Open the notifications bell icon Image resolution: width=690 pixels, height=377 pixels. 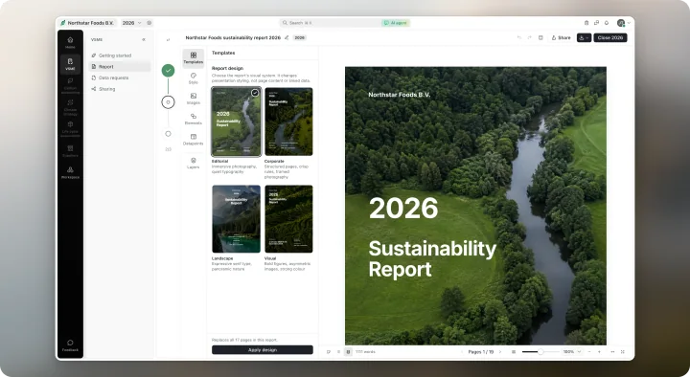coord(607,23)
